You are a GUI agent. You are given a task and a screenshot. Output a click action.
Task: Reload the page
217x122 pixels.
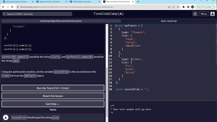(12, 7)
